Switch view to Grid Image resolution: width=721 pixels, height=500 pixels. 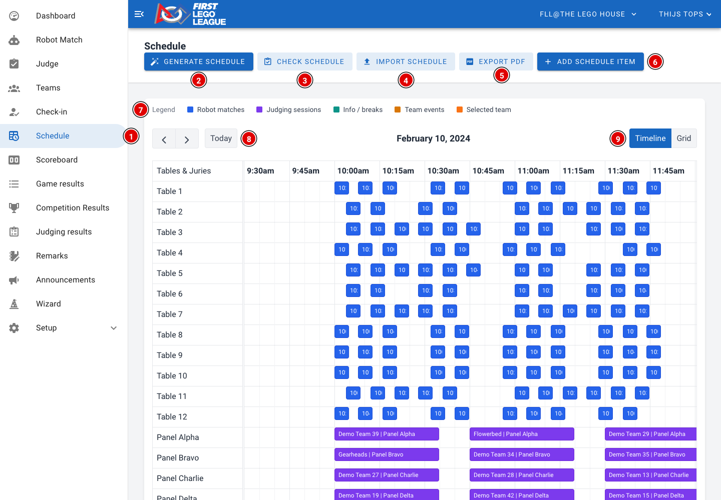(x=684, y=138)
